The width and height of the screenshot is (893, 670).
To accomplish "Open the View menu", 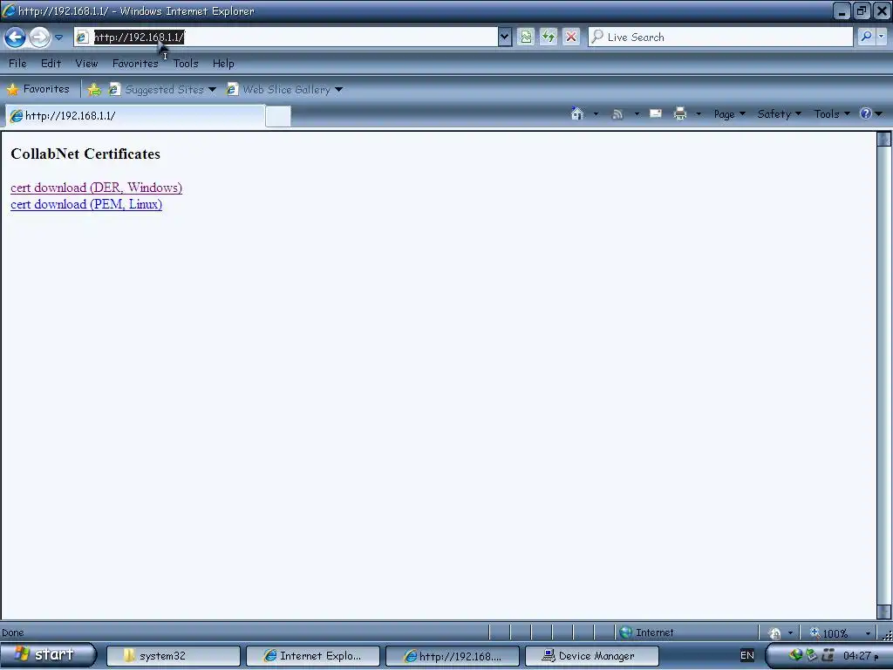I will 86,63.
